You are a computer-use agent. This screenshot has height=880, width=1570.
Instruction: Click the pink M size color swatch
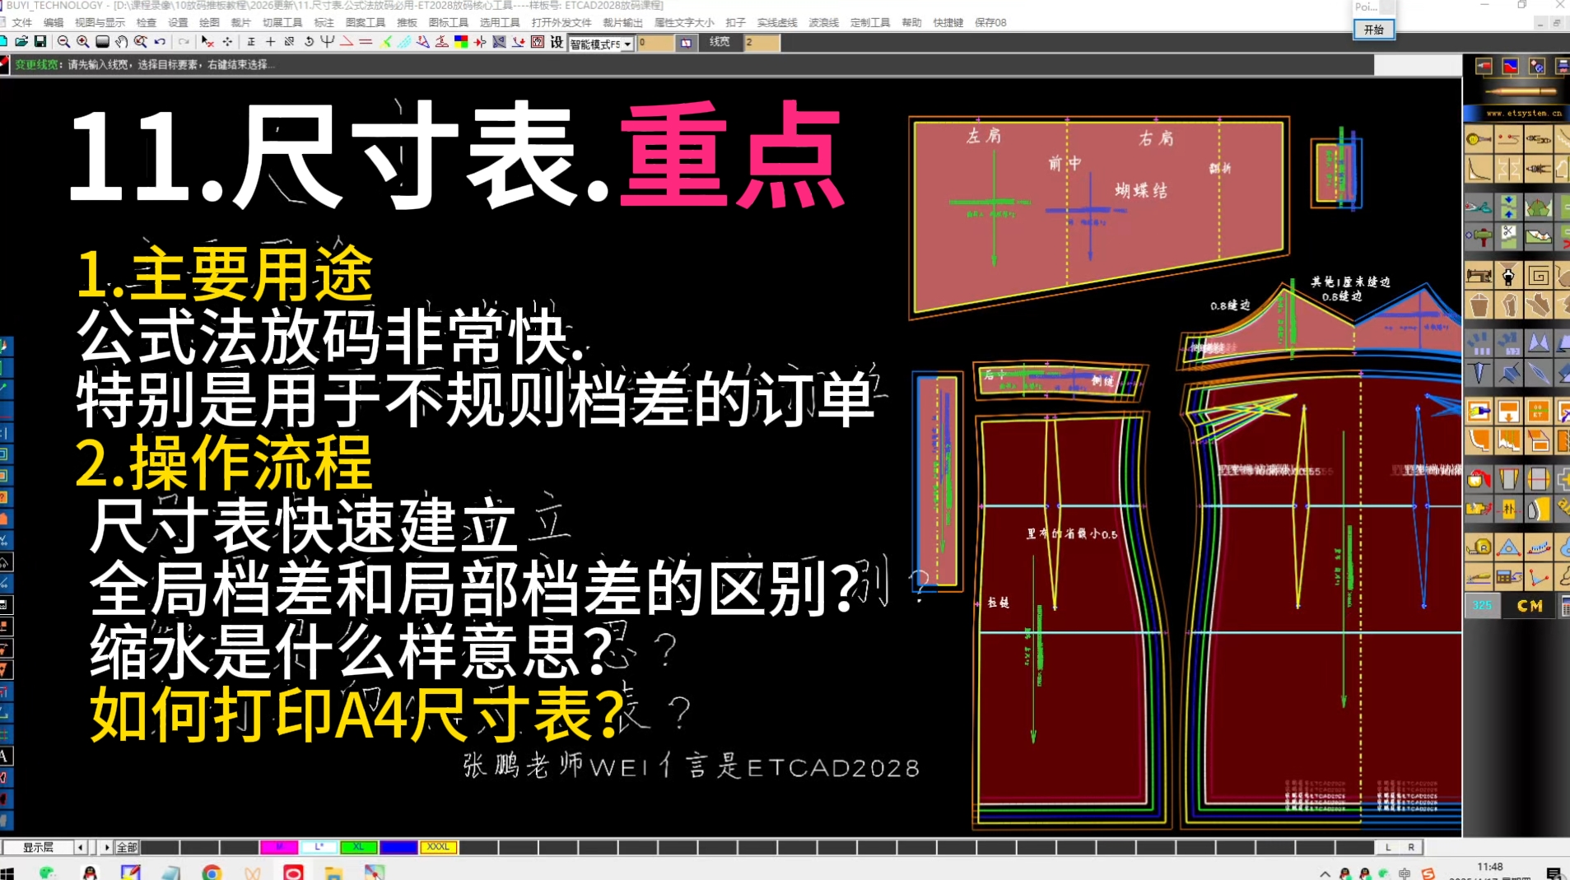[278, 846]
